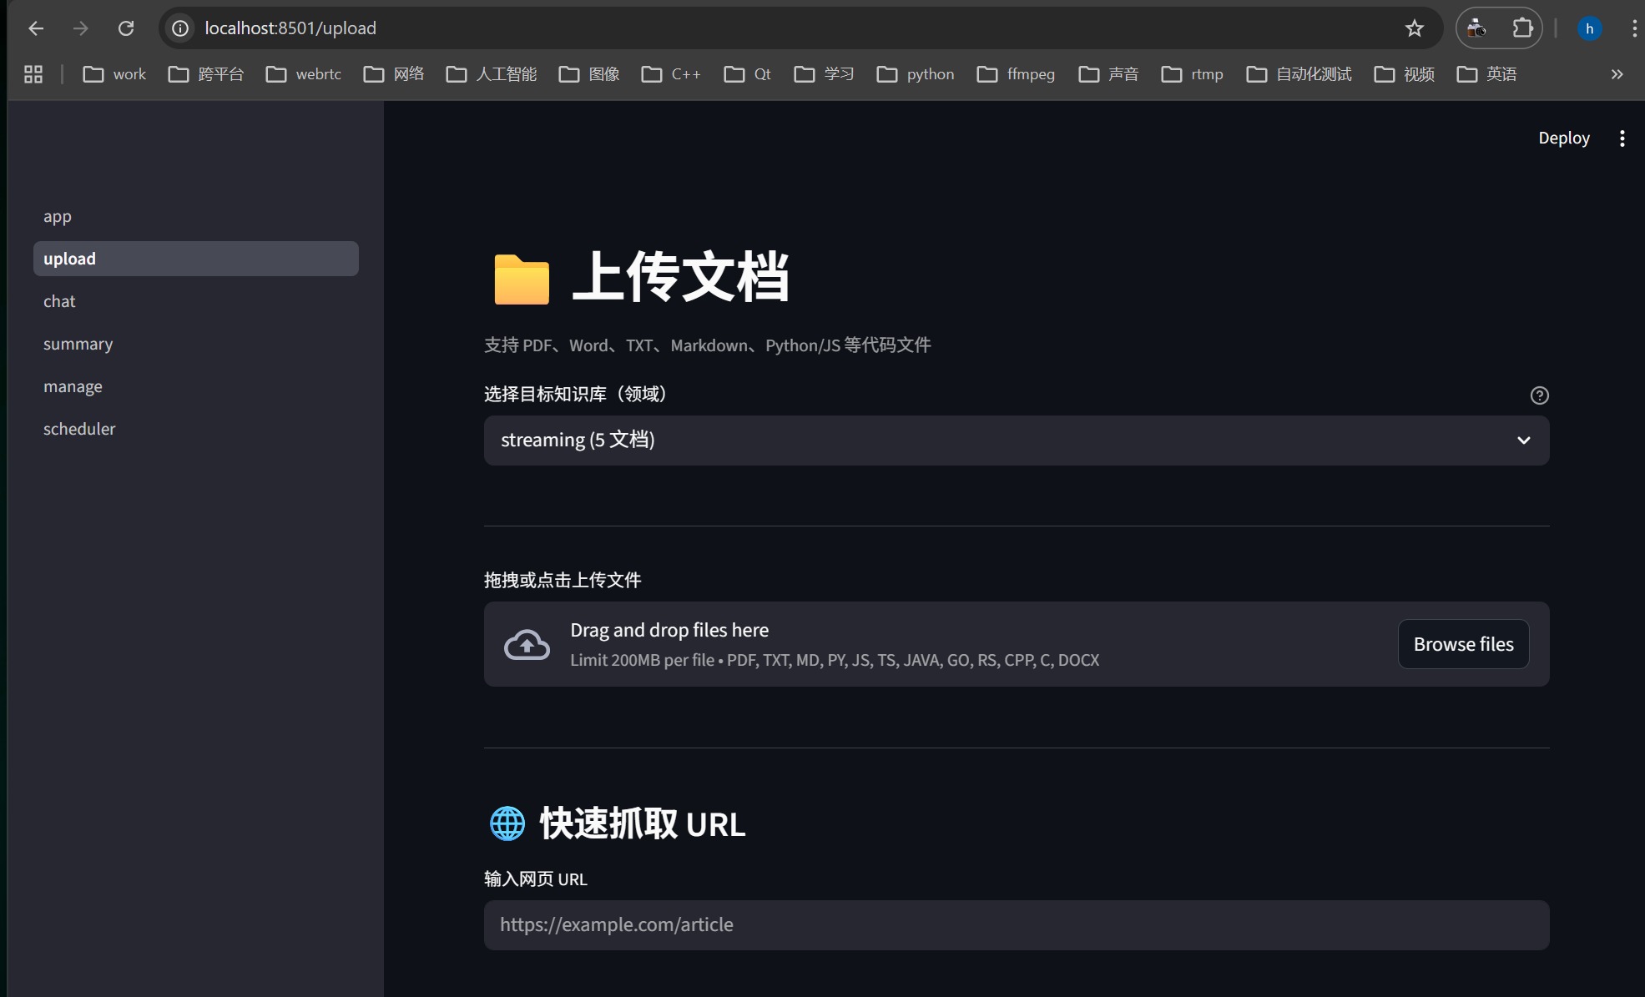1645x997 pixels.
Task: Click the browser reload icon
Action: coord(126,28)
